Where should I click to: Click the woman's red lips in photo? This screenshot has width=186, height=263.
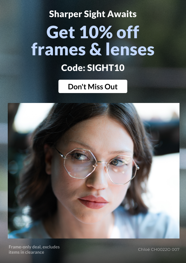click(93, 202)
